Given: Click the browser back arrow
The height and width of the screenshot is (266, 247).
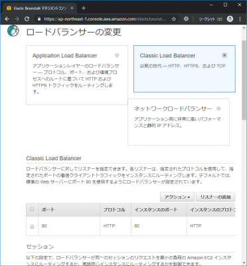Looking at the screenshot, I should tap(7, 19).
